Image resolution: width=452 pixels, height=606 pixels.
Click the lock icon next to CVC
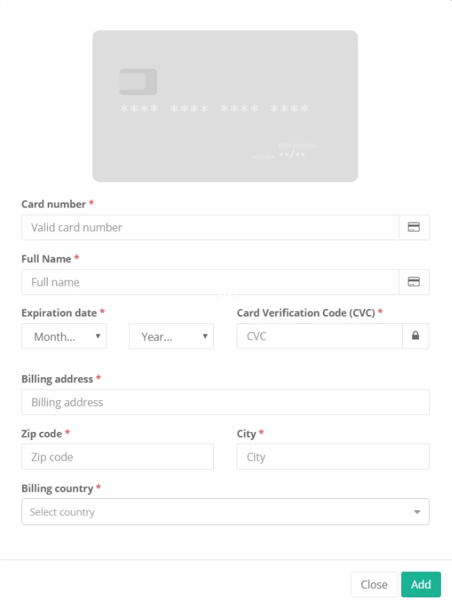pos(415,337)
